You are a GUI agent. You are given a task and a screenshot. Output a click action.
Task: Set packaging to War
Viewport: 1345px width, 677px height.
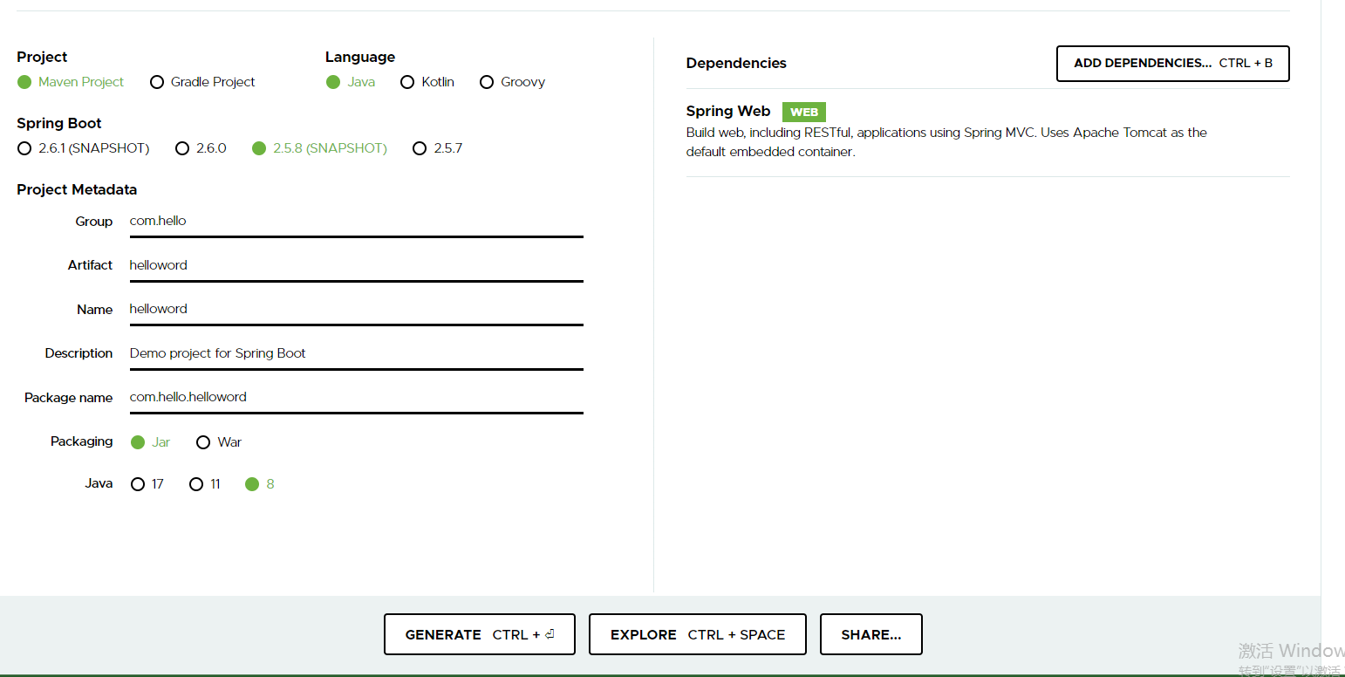[x=219, y=442]
